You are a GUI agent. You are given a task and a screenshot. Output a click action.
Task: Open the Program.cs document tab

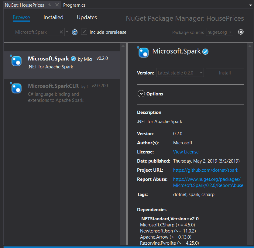click(74, 5)
